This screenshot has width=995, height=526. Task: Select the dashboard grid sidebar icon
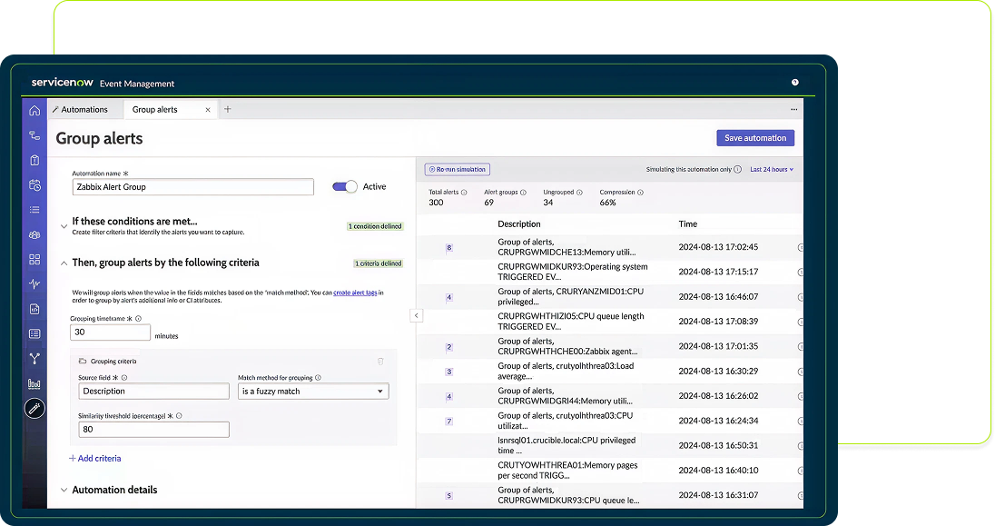[x=34, y=259]
